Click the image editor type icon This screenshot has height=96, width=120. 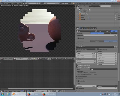click(x=2, y=59)
